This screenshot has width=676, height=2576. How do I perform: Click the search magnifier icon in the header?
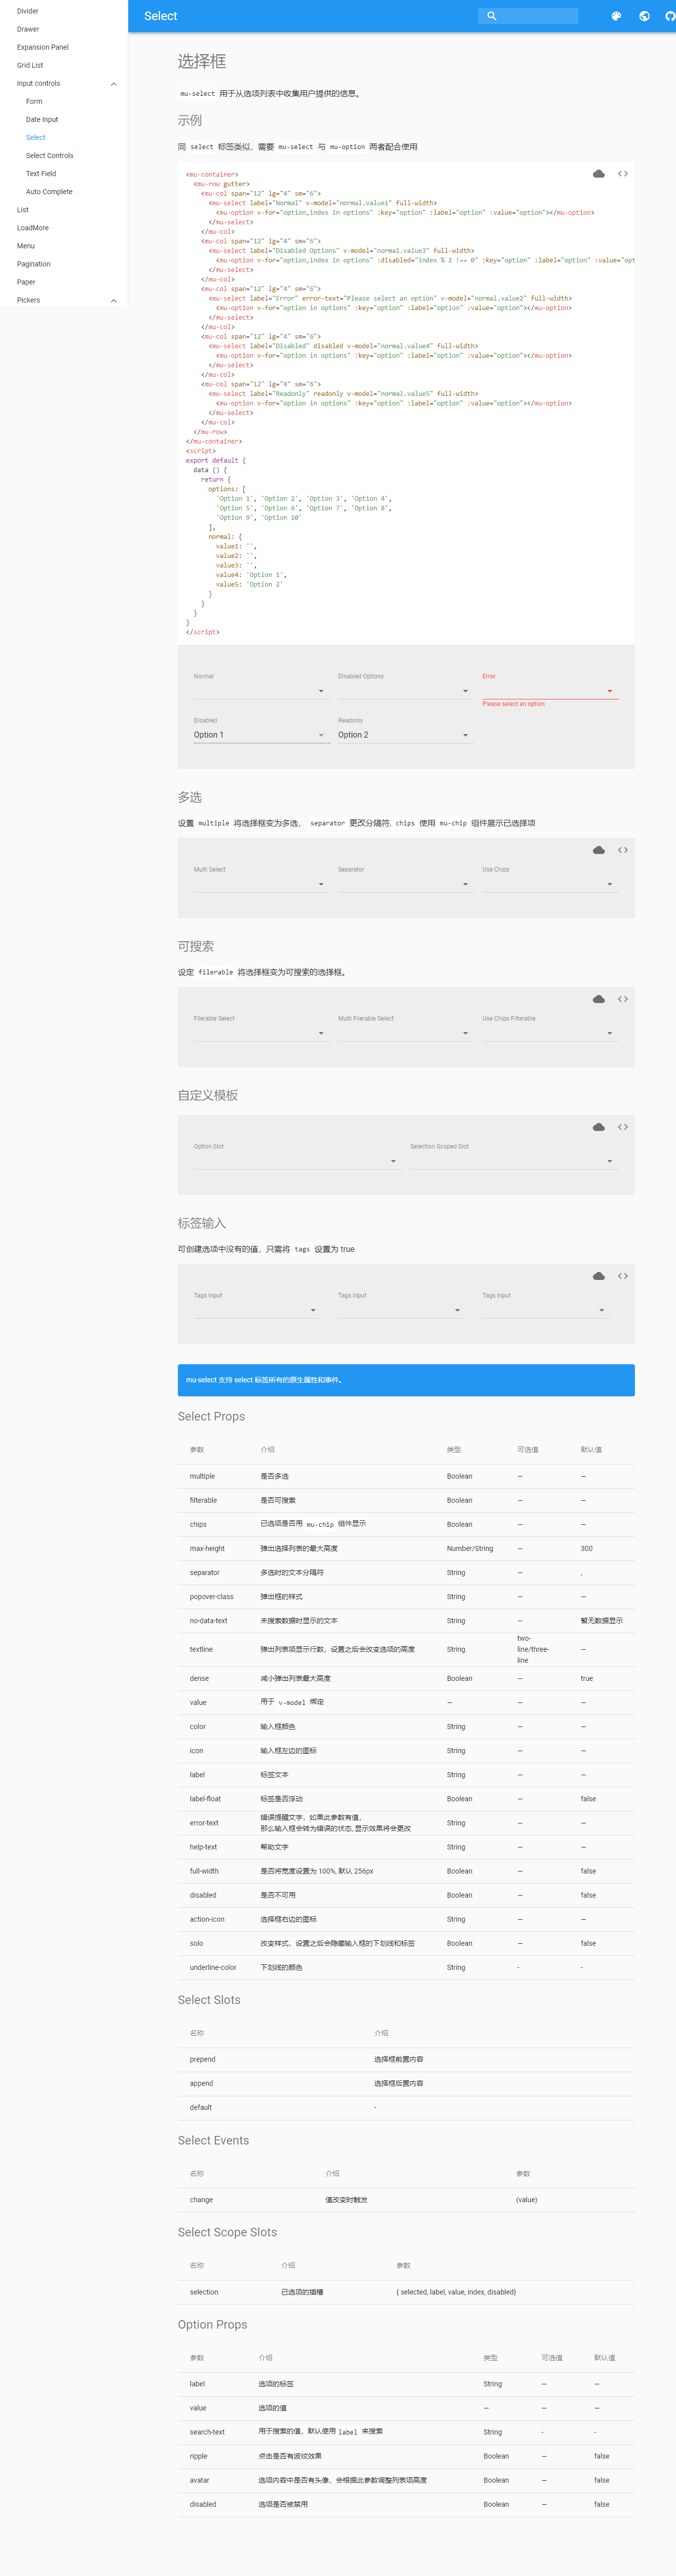[491, 16]
